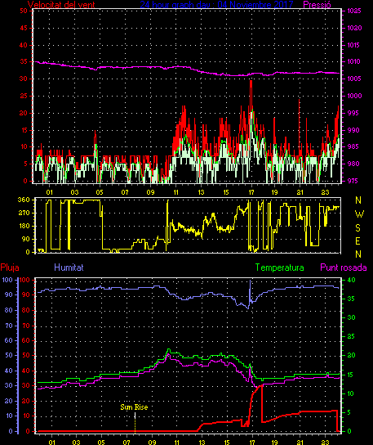Click the pressure axis value 1015
The height and width of the screenshot is (445, 373).
[353, 45]
